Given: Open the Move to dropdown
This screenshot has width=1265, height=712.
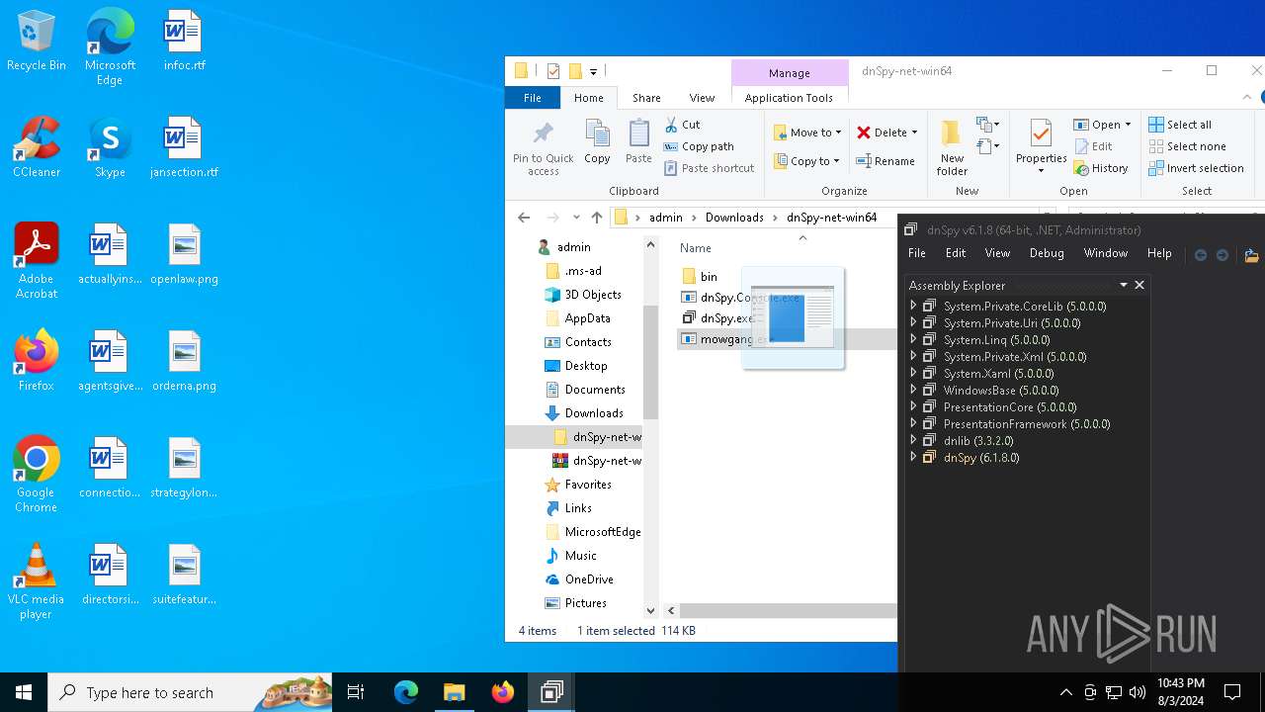Looking at the screenshot, I should 807,133.
